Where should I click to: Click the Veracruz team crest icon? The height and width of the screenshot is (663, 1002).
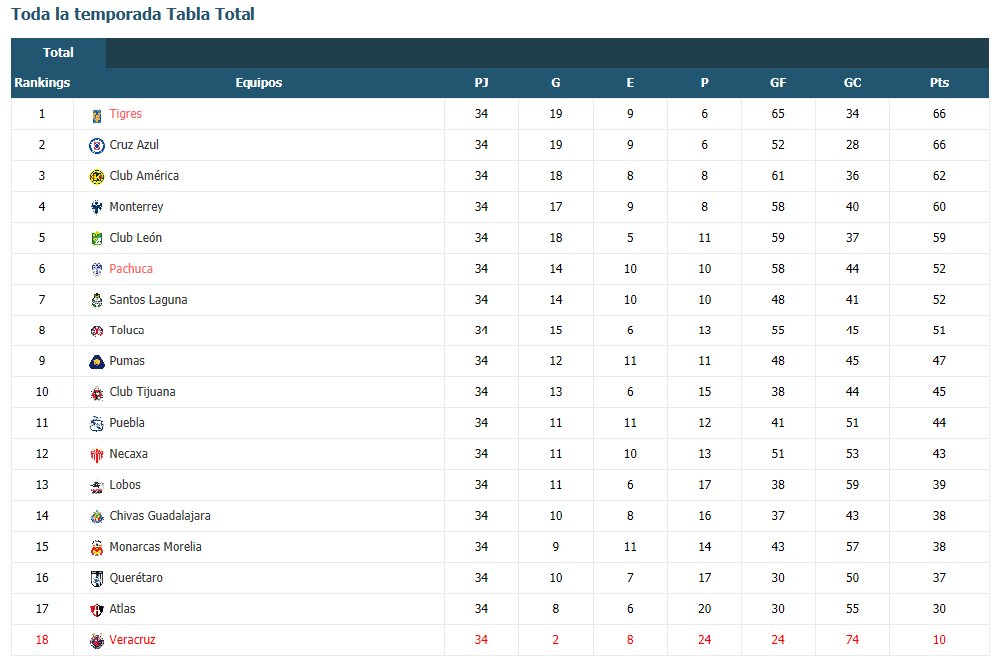tap(97, 641)
